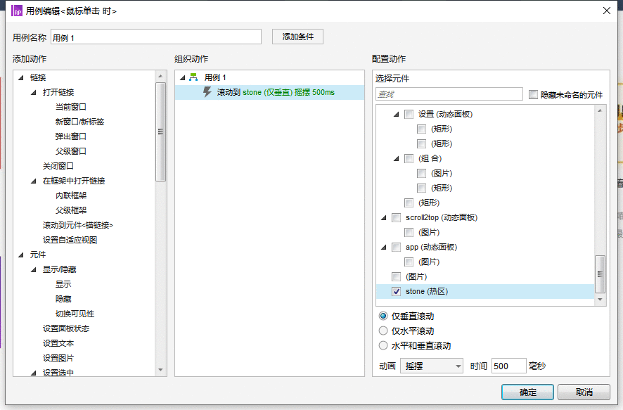Collapse the 链接 tree group

click(x=21, y=78)
